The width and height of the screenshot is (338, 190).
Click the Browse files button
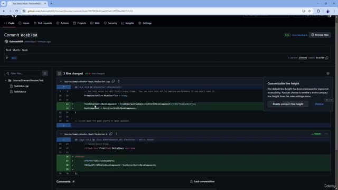tap(320, 35)
